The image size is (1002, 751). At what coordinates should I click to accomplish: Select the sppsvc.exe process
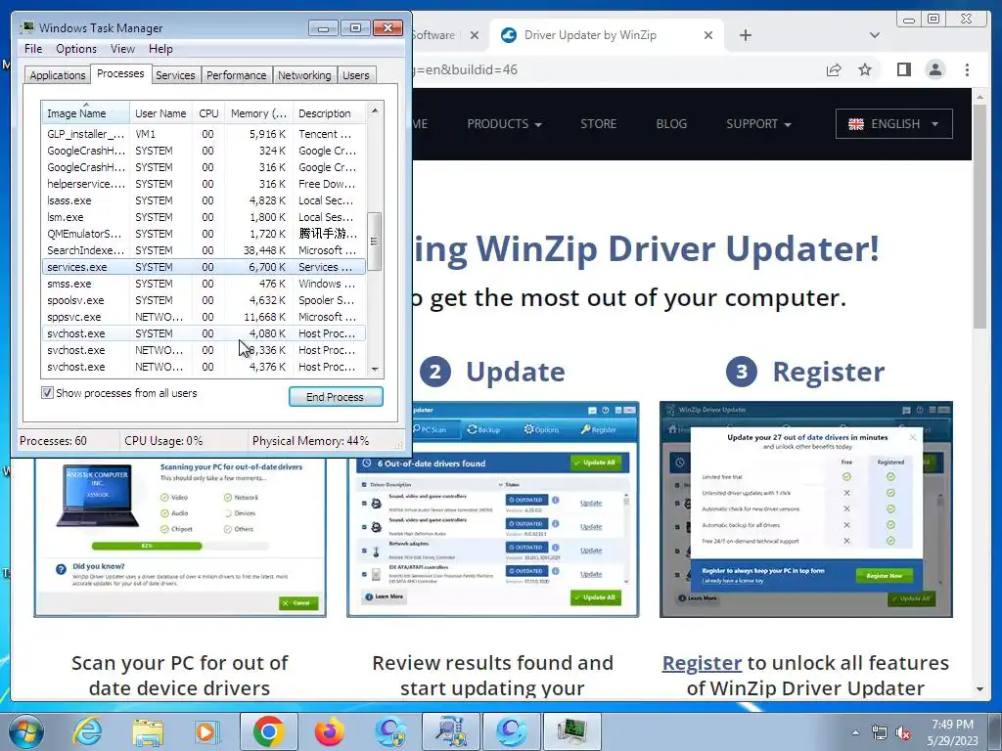pos(204,317)
